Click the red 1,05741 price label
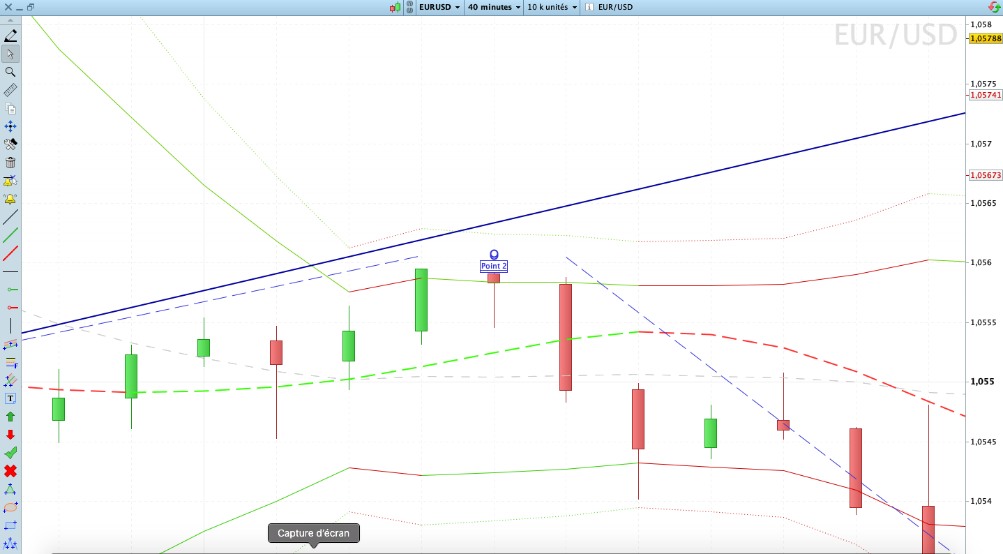1003x554 pixels. click(x=985, y=95)
